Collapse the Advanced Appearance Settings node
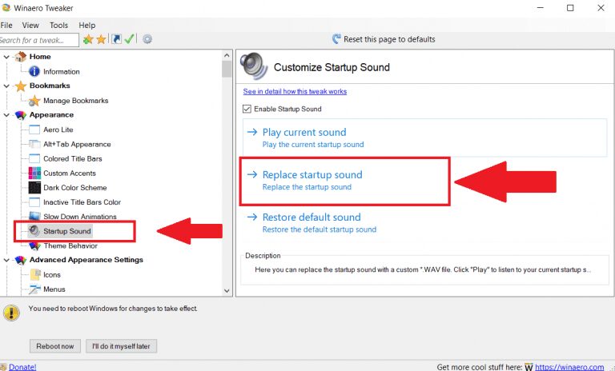This screenshot has width=615, height=371. tap(6, 260)
